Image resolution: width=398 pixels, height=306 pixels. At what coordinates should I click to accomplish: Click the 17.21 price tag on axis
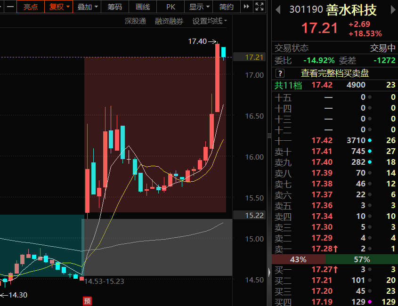tap(249, 57)
